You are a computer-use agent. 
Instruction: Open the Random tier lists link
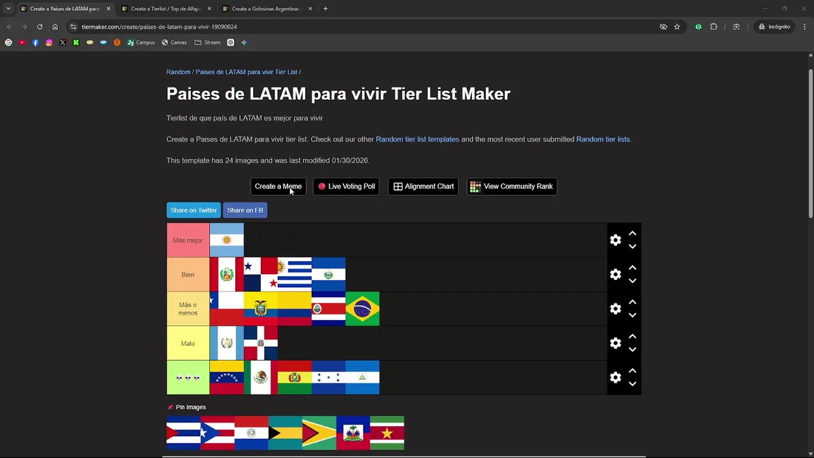tap(603, 139)
